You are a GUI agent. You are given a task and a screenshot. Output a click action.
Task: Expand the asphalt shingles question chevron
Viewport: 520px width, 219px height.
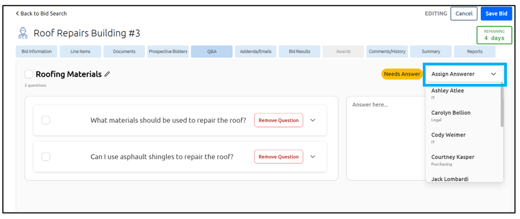(313, 157)
